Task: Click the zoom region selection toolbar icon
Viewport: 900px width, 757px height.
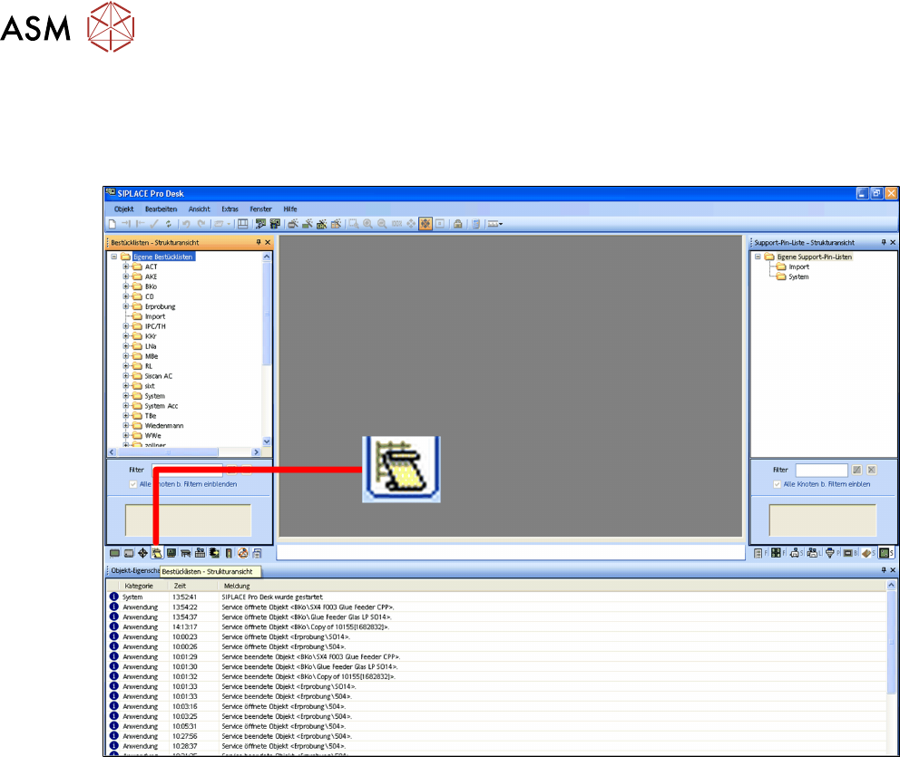Action: point(354,224)
